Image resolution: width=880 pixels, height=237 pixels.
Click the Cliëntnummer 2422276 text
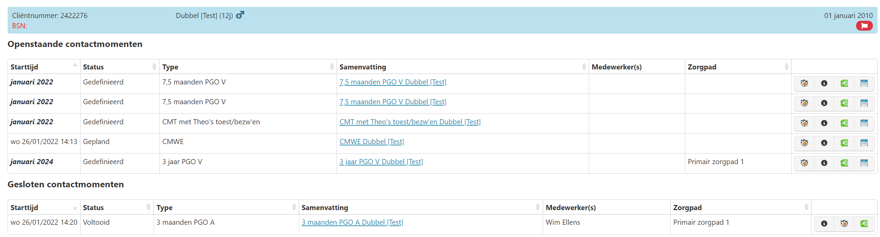[50, 15]
